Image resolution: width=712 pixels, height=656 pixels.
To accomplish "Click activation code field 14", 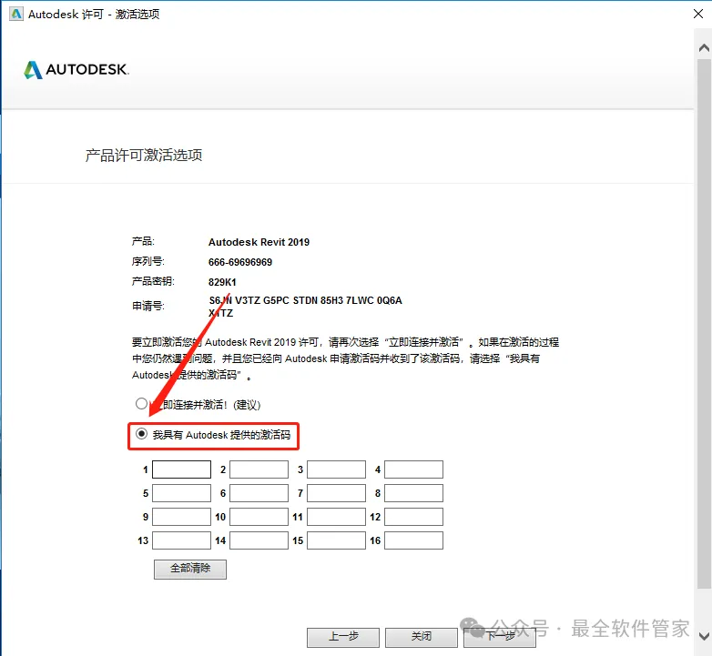I will point(259,540).
